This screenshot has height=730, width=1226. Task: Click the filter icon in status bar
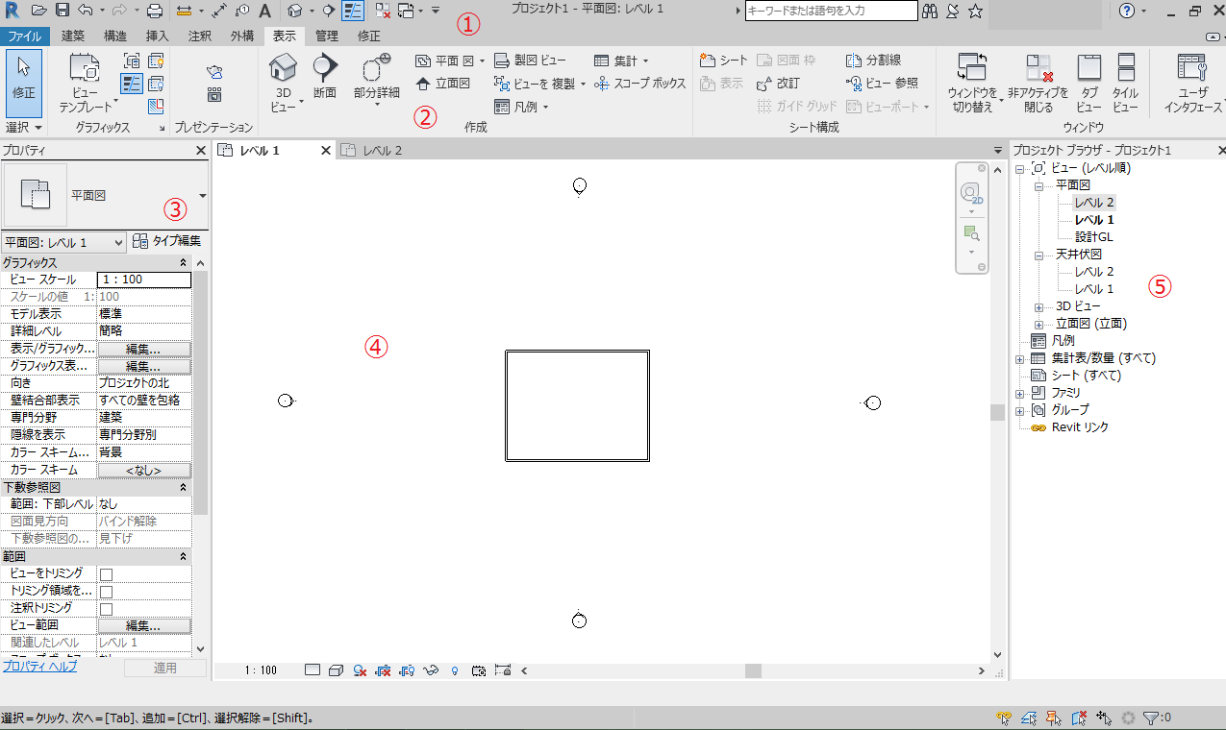tap(1150, 718)
